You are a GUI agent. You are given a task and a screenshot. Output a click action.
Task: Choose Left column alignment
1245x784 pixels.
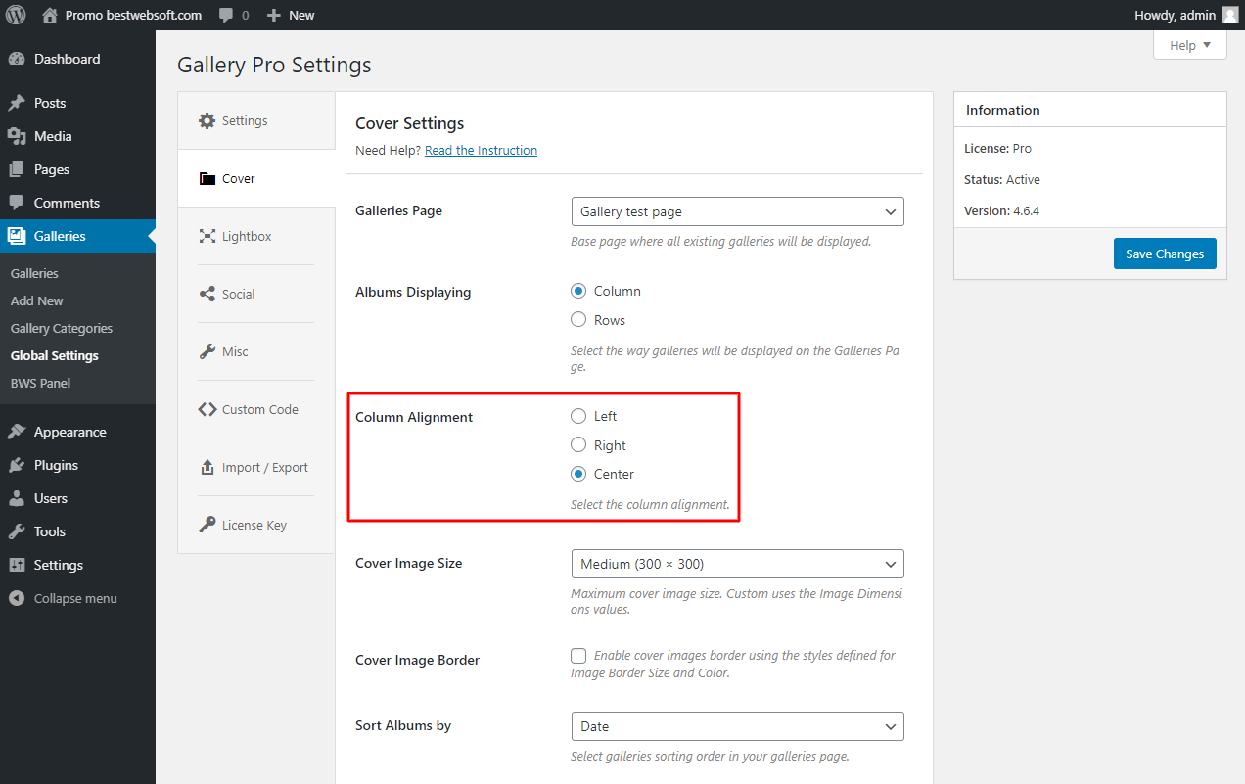click(x=578, y=416)
